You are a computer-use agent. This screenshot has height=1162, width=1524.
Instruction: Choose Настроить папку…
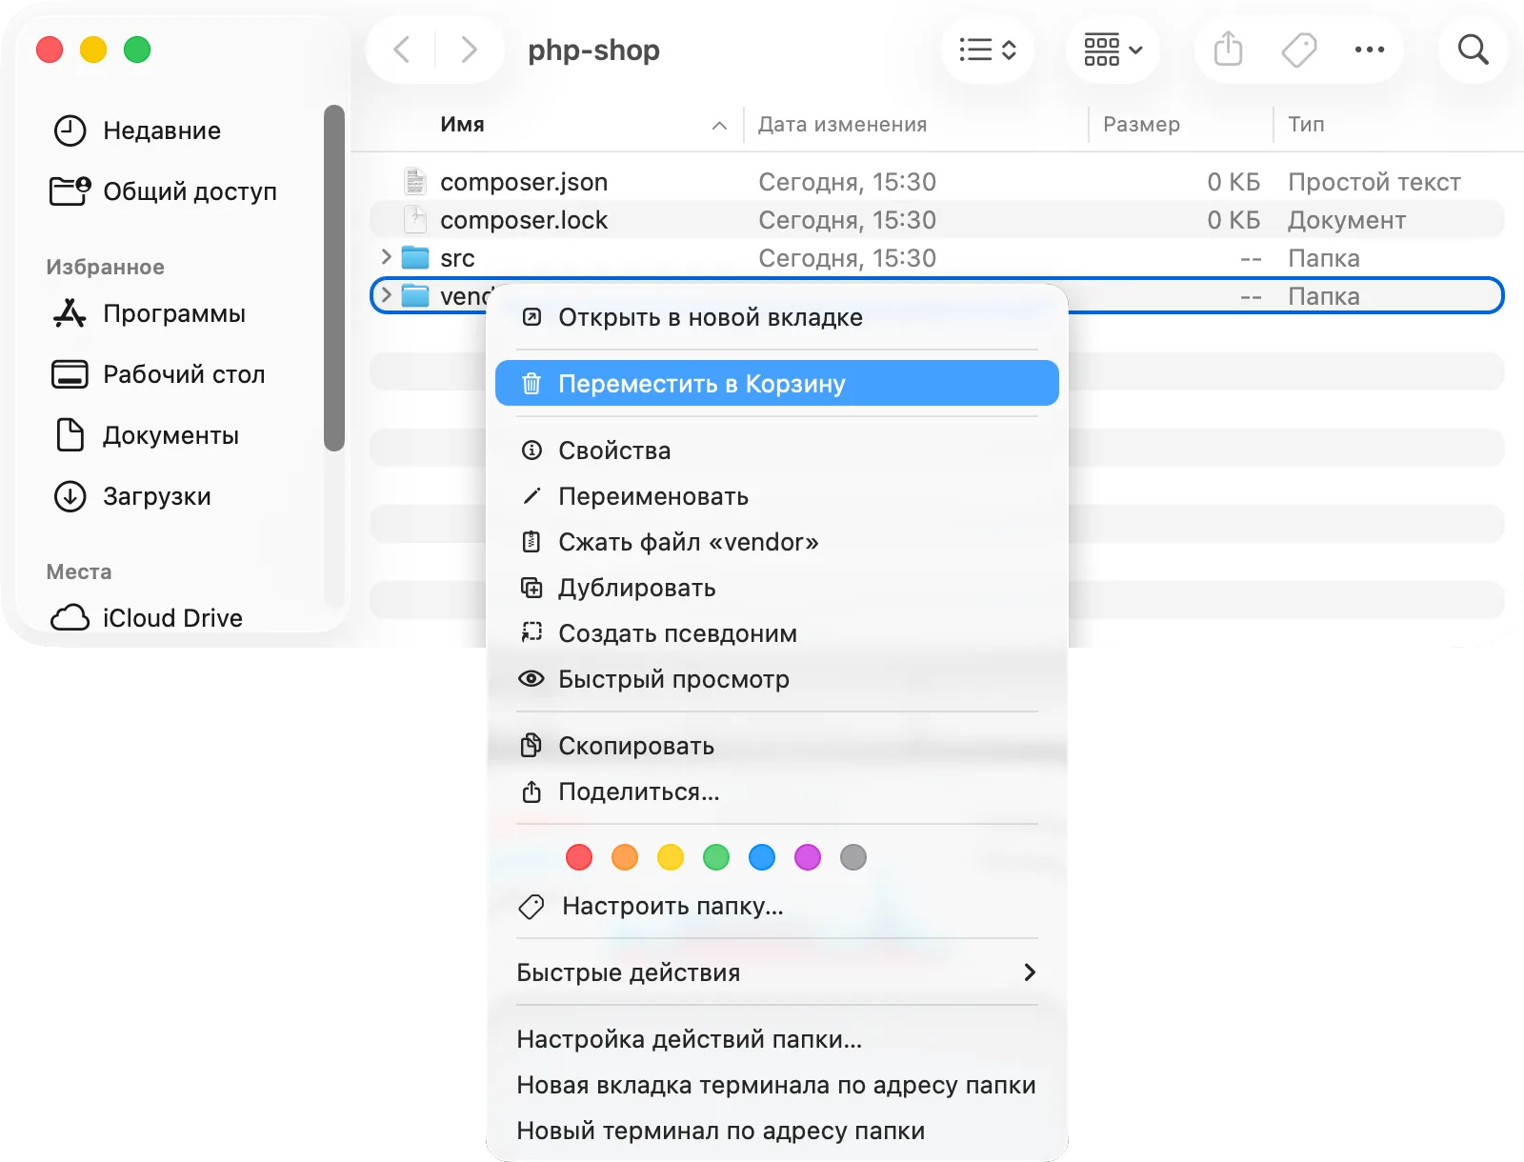pyautogui.click(x=777, y=906)
